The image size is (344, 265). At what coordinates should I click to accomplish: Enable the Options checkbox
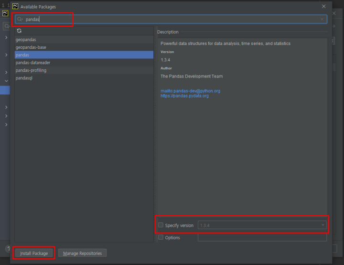point(161,237)
